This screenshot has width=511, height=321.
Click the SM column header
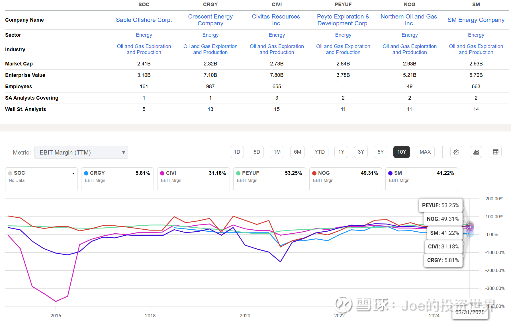point(476,5)
